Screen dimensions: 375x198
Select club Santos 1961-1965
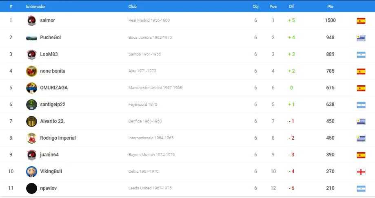click(145, 54)
